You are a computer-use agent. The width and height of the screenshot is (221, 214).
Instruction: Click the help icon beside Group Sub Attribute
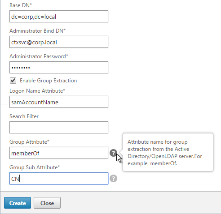(x=113, y=179)
